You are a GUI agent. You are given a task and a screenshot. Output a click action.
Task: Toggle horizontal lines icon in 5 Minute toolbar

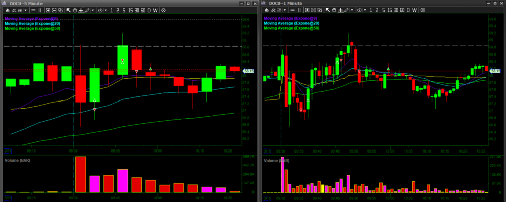(33, 10)
